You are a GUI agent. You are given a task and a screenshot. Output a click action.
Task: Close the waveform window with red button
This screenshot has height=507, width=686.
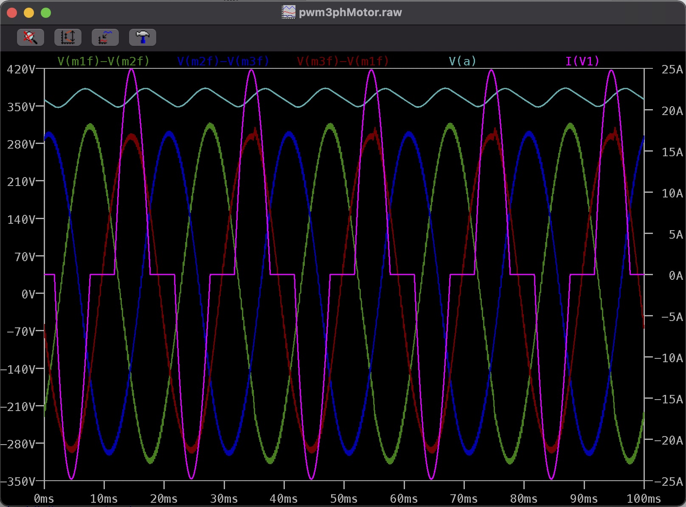(x=12, y=13)
